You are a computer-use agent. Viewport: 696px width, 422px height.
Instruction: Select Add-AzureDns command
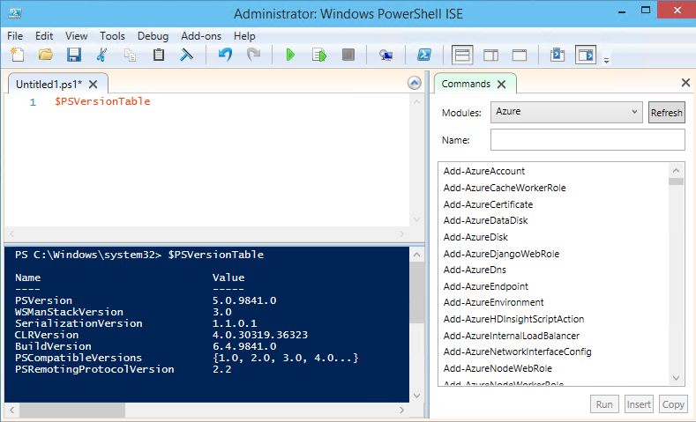(475, 270)
